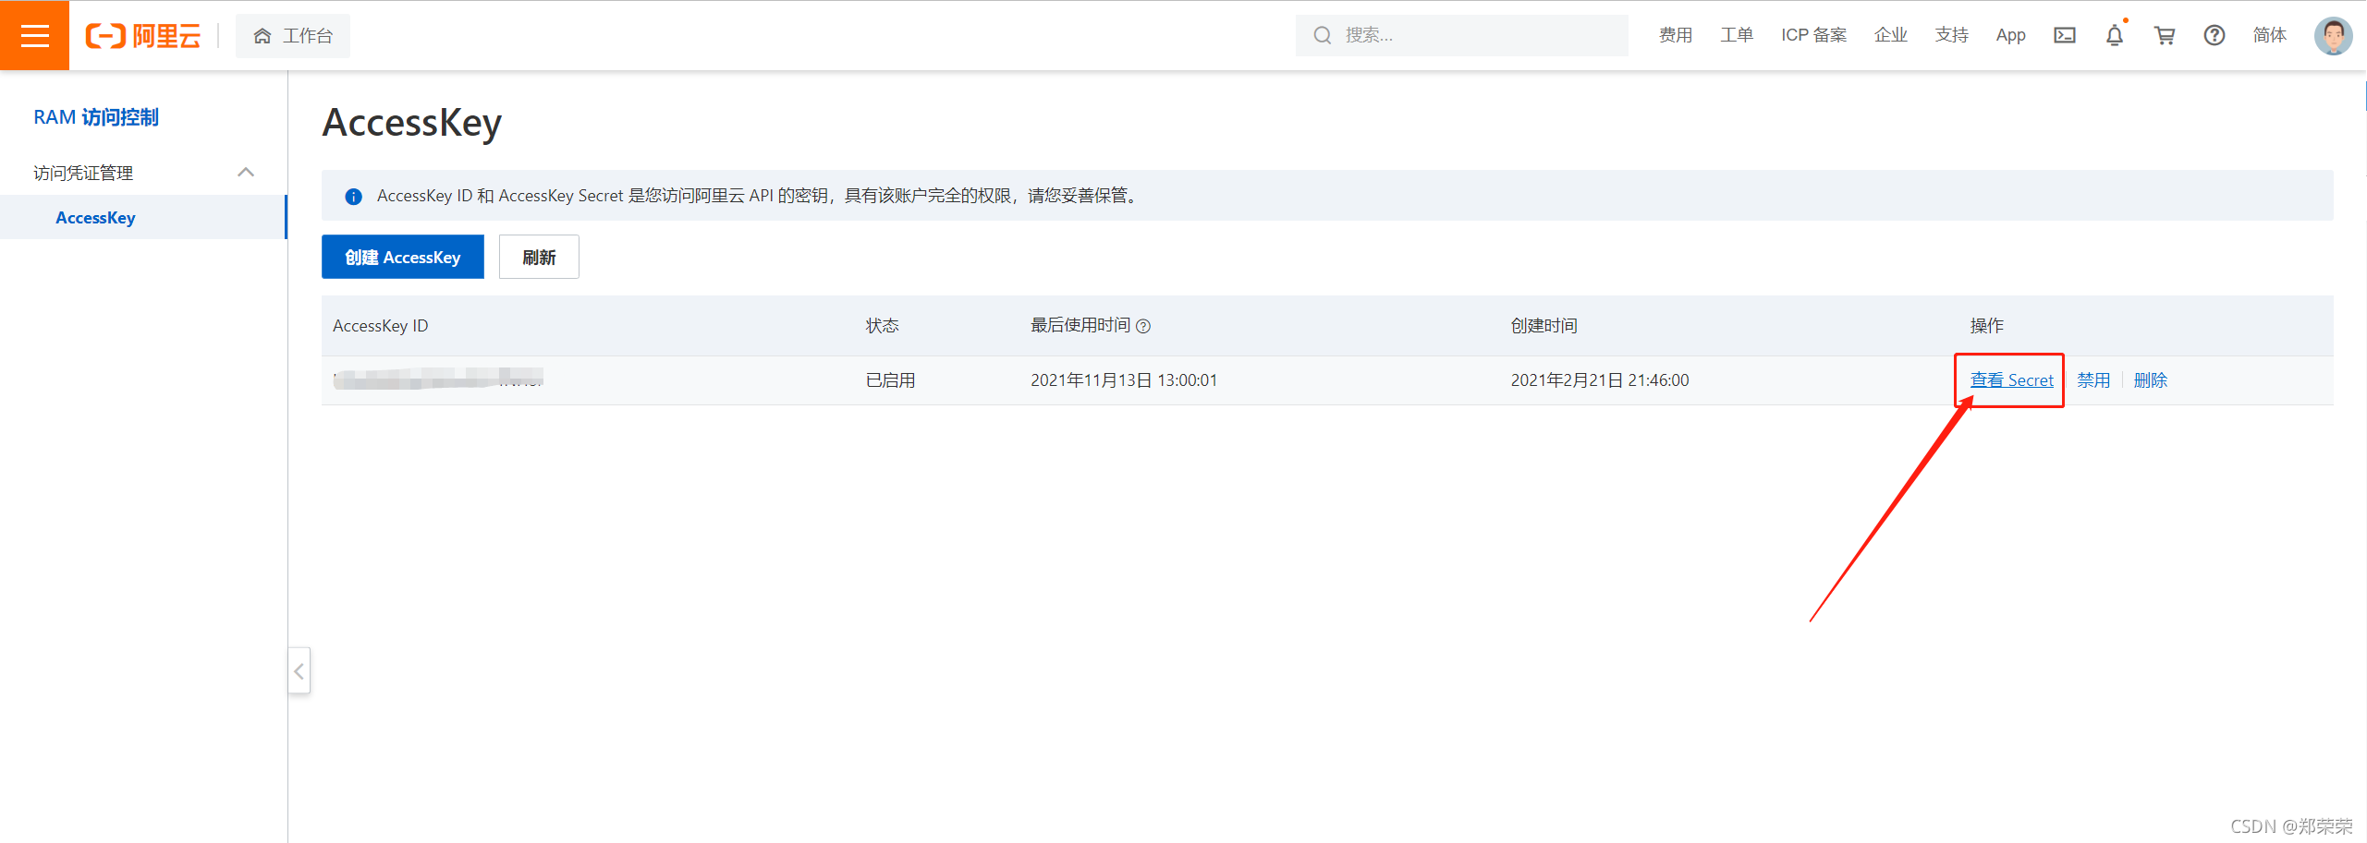Viewport: 2367px width, 843px height.
Task: Click 查看 Secret link
Action: 2011,380
